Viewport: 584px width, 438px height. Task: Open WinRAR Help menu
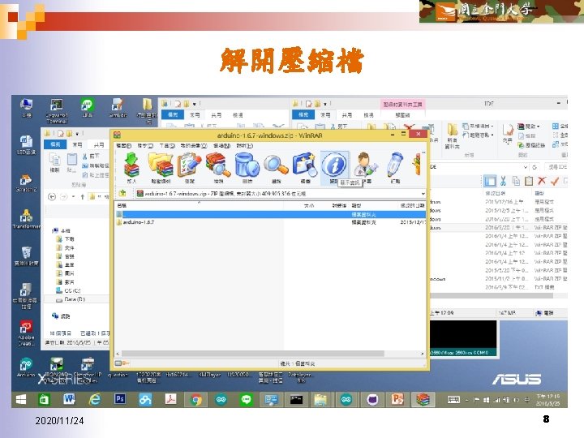pos(244,146)
